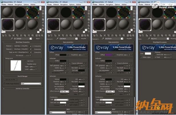
Task: Click Put to Library icon in the Solid Black window
Action: pos(71,35)
